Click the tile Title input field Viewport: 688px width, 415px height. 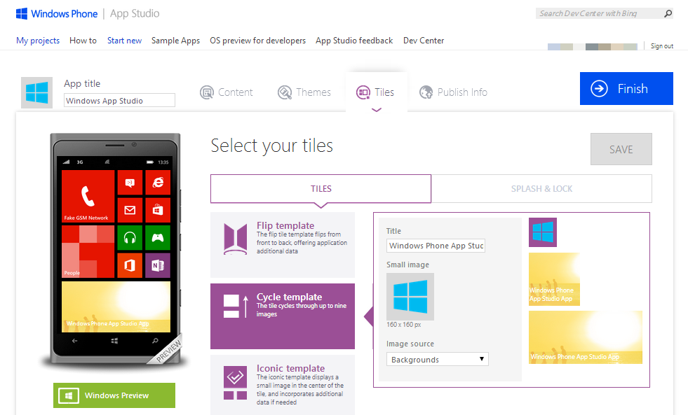436,246
